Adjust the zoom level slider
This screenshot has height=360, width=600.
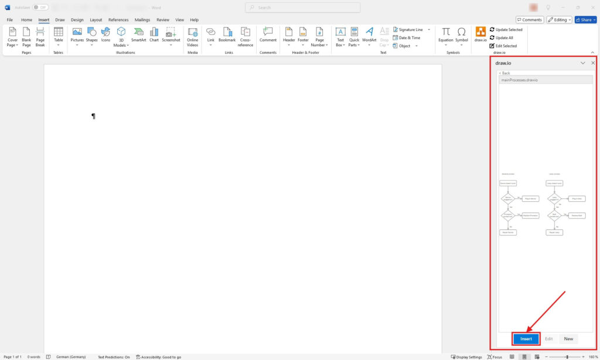click(x=567, y=356)
